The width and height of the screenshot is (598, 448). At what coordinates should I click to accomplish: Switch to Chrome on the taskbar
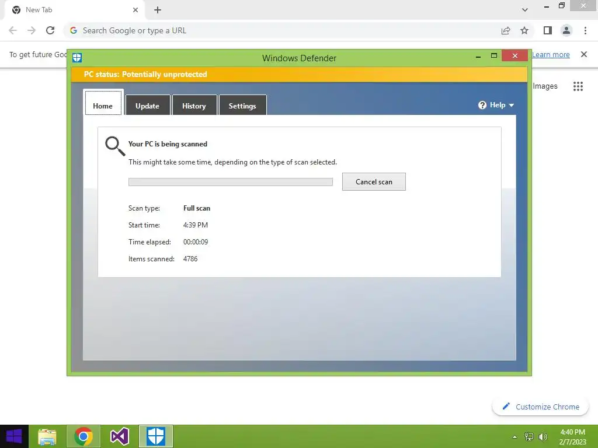pos(84,436)
